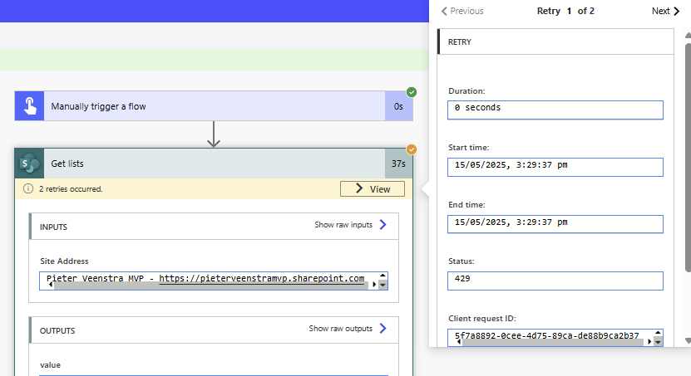Click Client request ID right scroll arrow
The image size is (691, 376).
(649, 342)
